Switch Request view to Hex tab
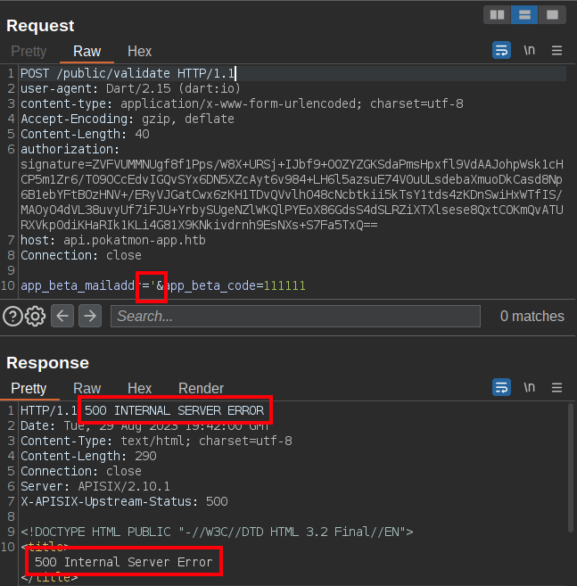The height and width of the screenshot is (586, 577). [x=139, y=52]
